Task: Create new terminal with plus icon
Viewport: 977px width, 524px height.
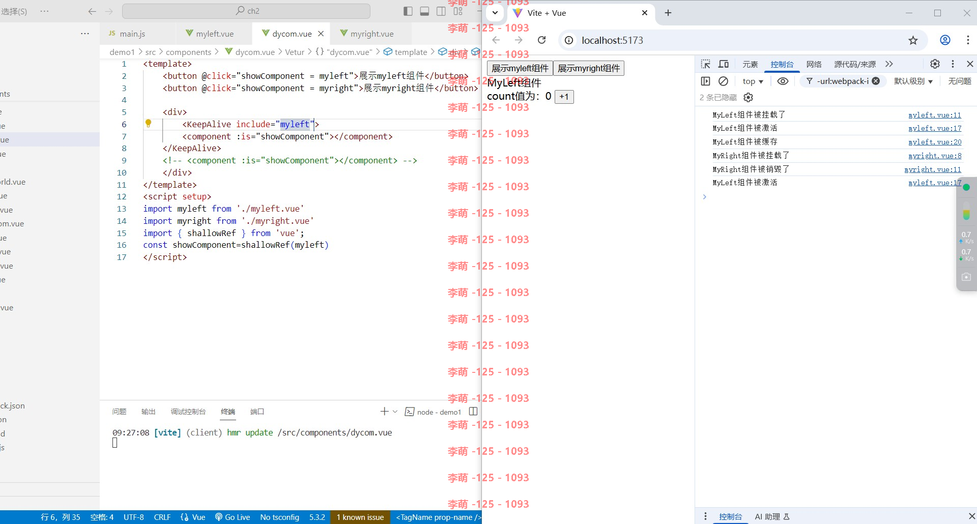Action: 384,411
